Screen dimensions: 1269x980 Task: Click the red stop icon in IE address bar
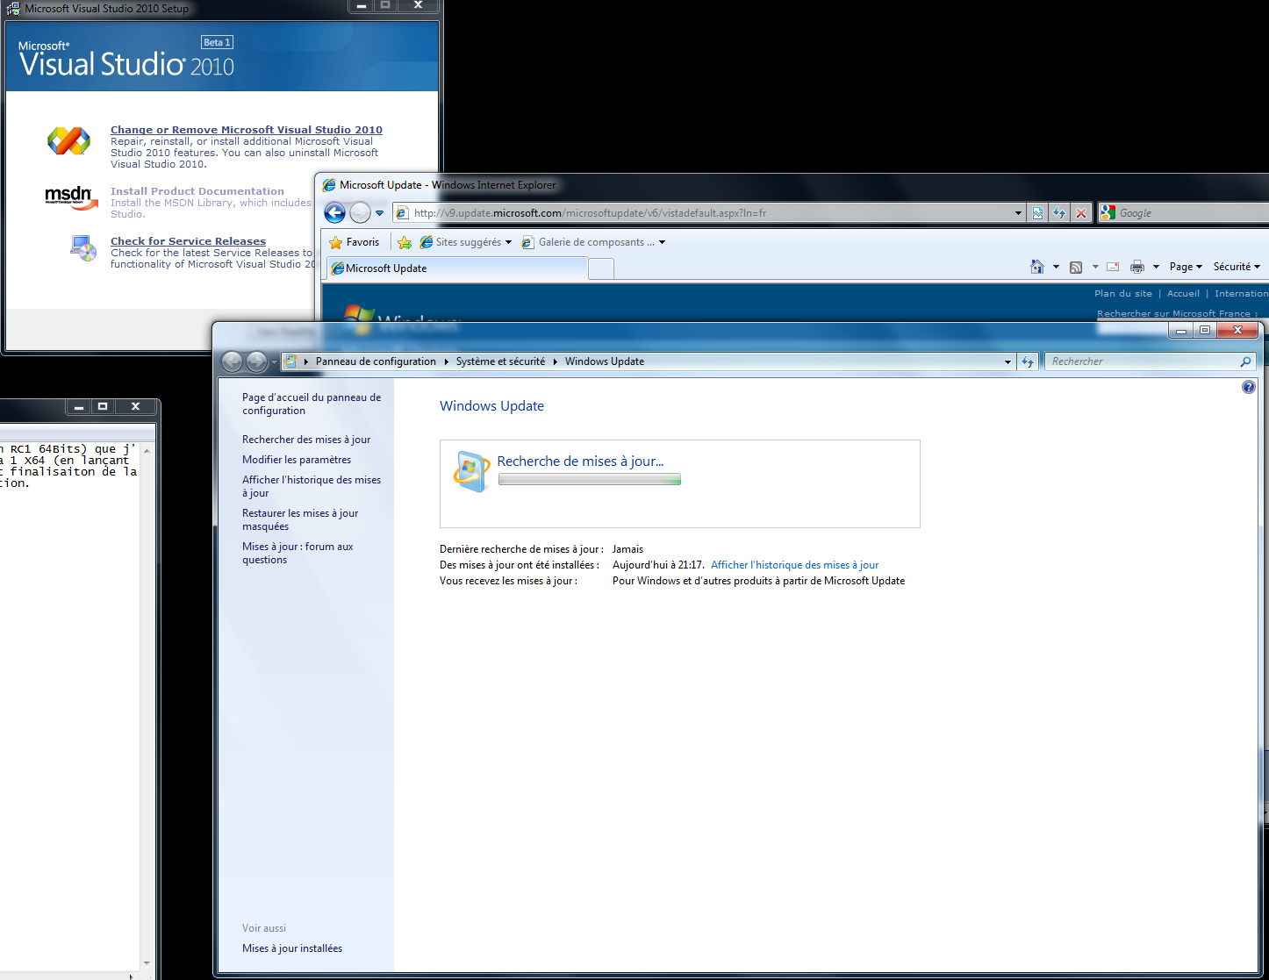point(1081,212)
